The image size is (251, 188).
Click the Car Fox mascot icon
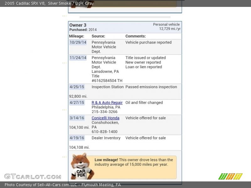[81, 166]
